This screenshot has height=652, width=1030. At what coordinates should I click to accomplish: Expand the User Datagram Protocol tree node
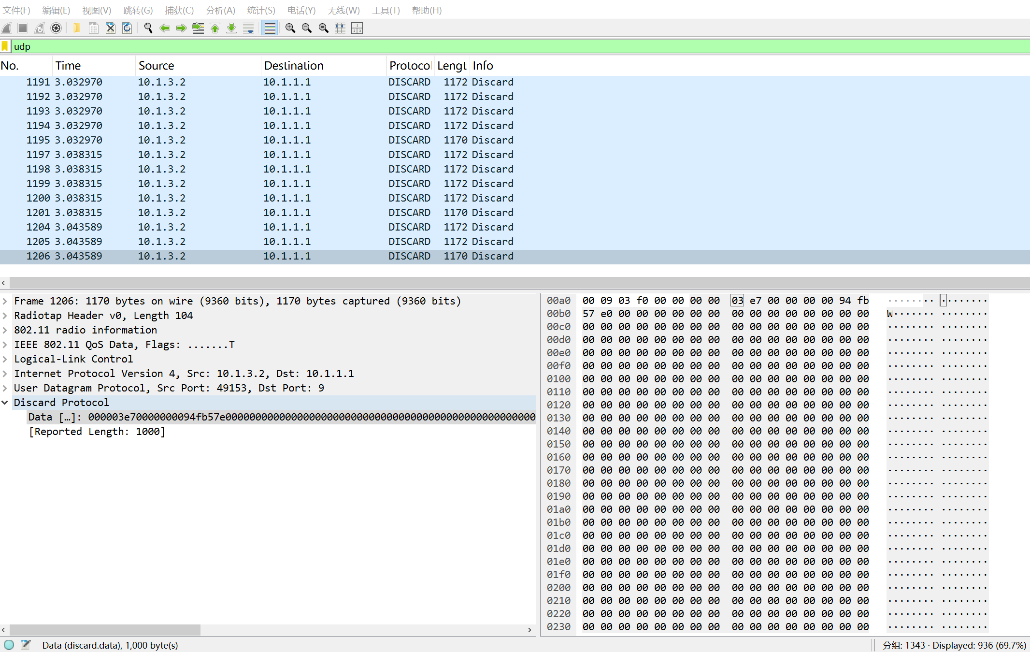(5, 388)
